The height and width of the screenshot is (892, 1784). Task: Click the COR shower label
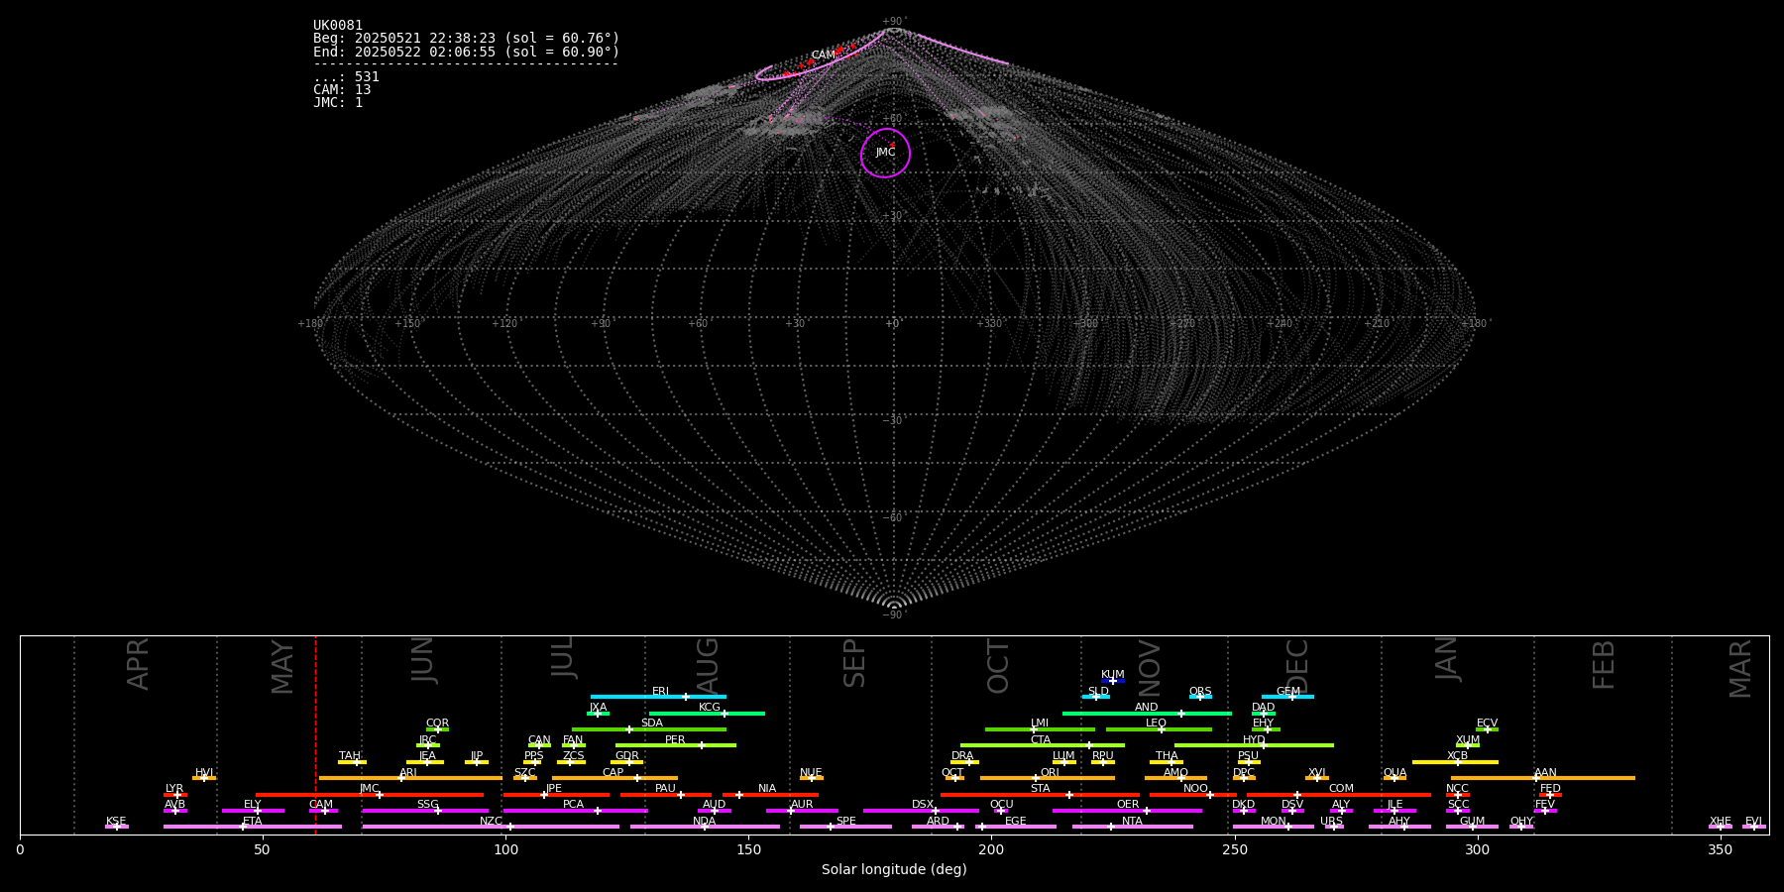(437, 724)
